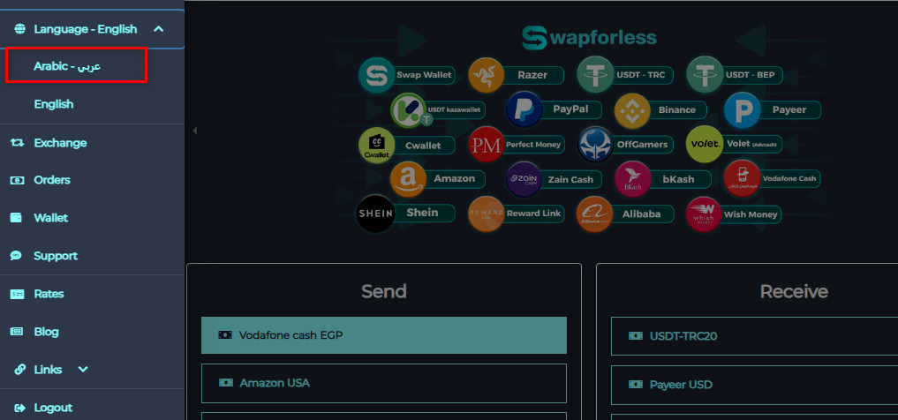The width and height of the screenshot is (898, 420).
Task: Log out using the Logout link
Action: (52, 408)
